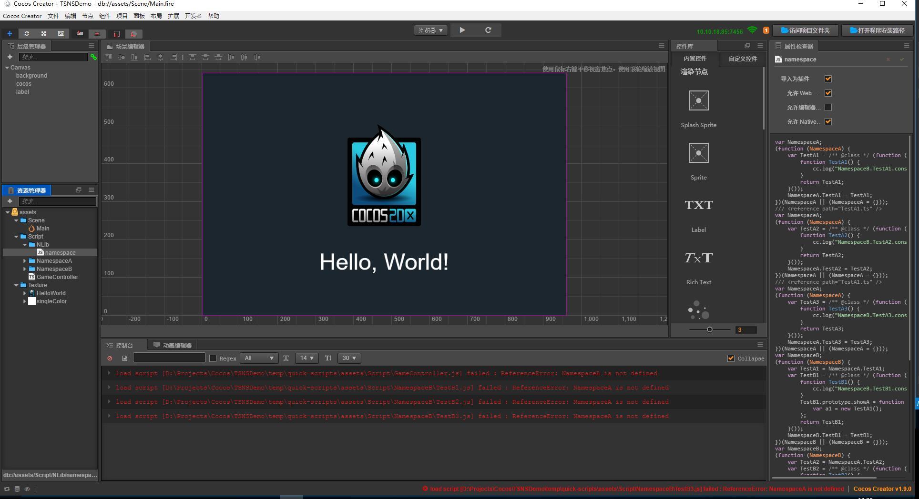Collapse the Texture folder
Image resolution: width=919 pixels, height=499 pixels.
coord(16,285)
